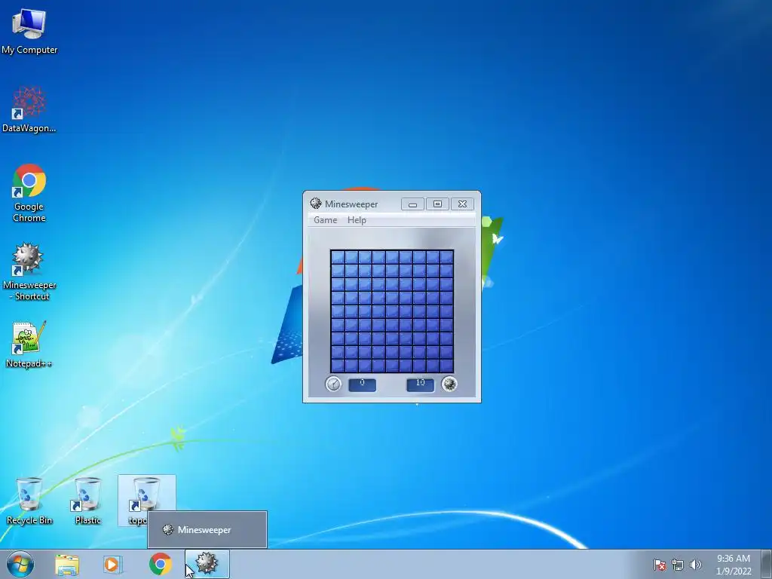The height and width of the screenshot is (579, 772).
Task: Click the elapsed time display showing 0
Action: (x=363, y=384)
